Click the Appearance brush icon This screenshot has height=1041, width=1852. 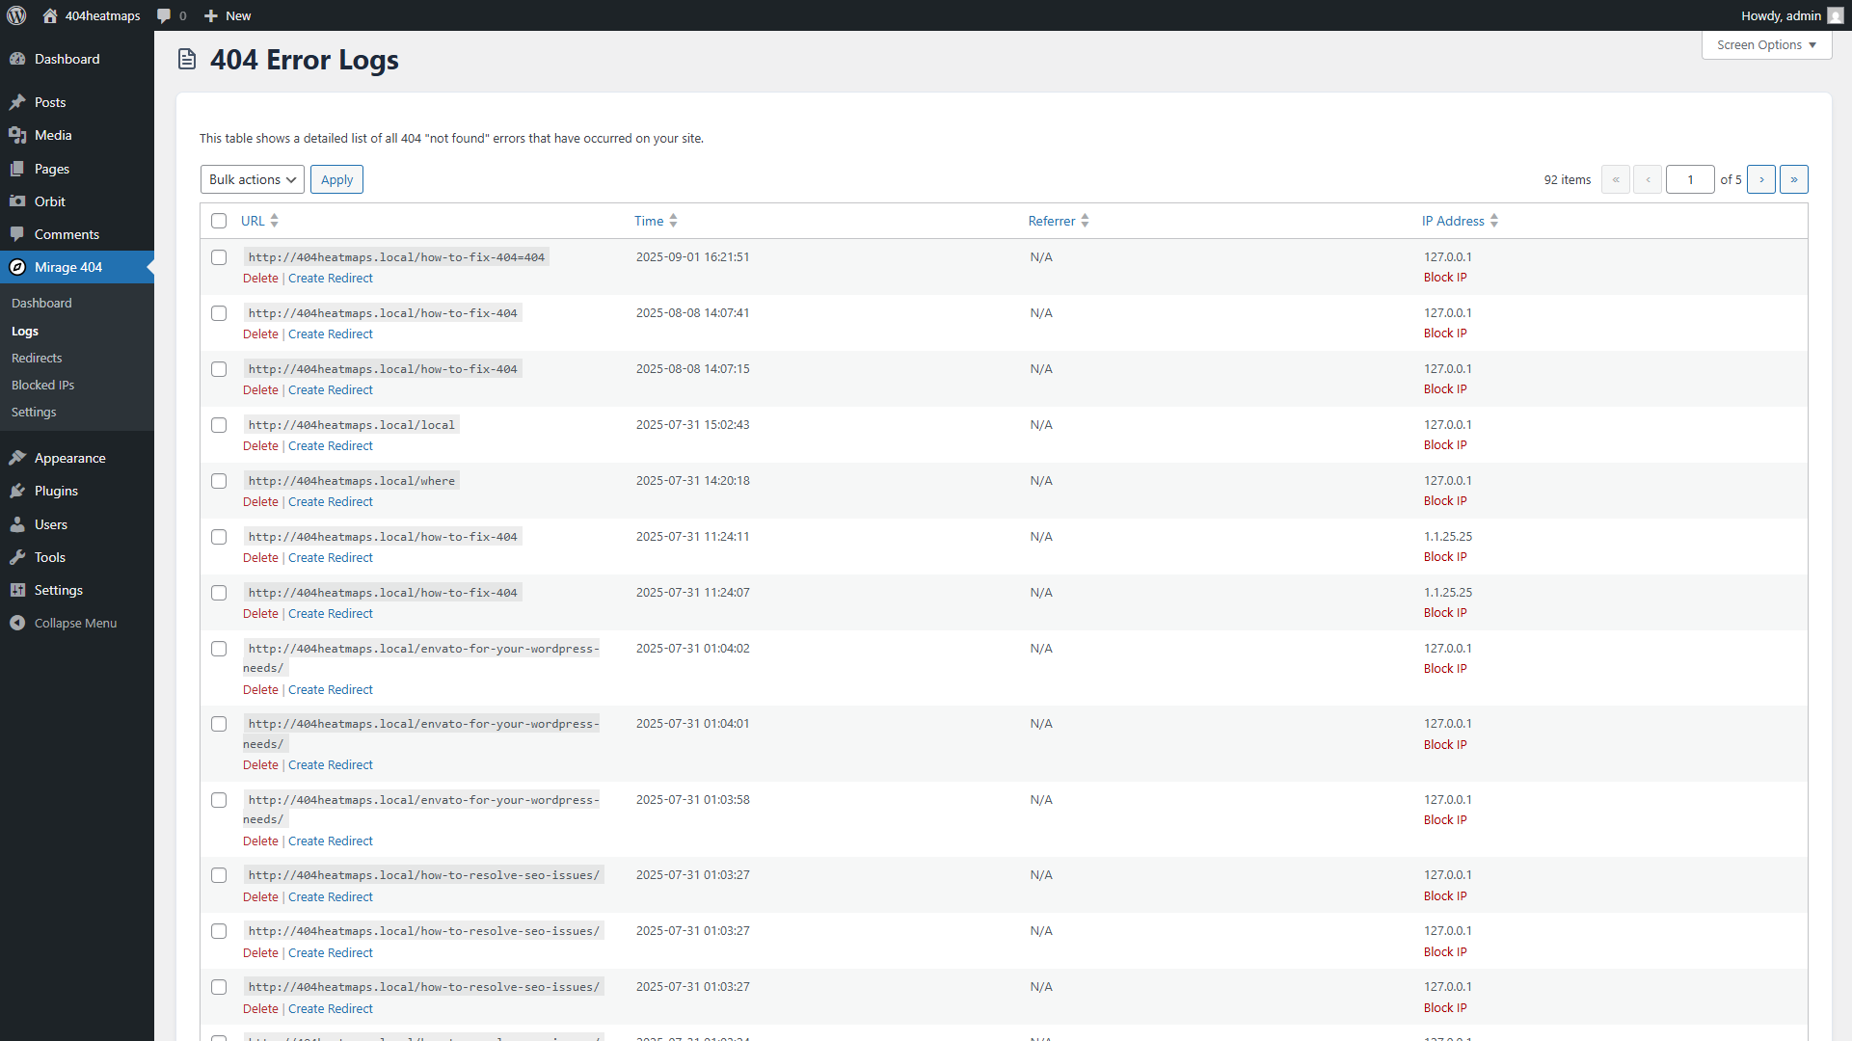17,458
